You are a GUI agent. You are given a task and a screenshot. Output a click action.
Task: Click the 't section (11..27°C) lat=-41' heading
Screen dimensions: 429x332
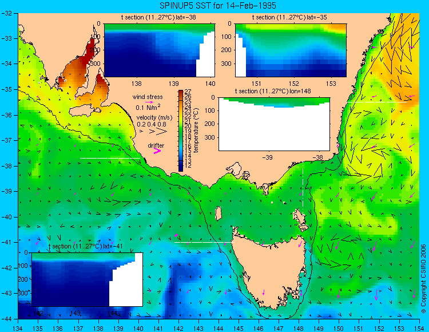point(86,246)
